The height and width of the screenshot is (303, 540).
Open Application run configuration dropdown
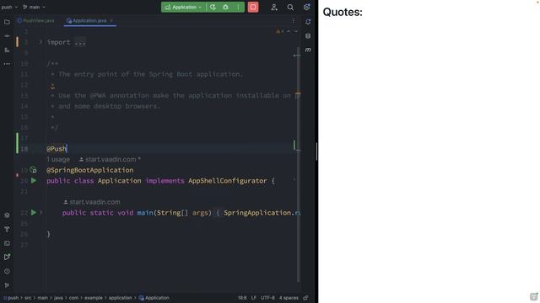183,8
